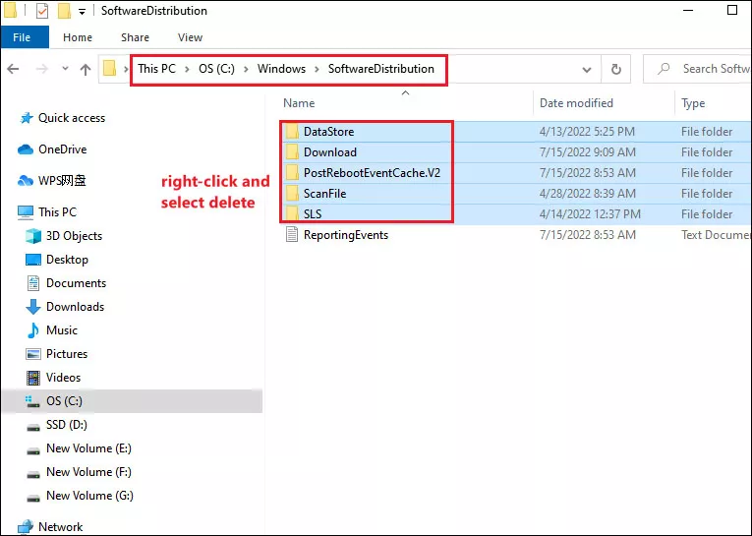Image resolution: width=752 pixels, height=536 pixels.
Task: Select This PC in navigation pane
Action: 57,212
